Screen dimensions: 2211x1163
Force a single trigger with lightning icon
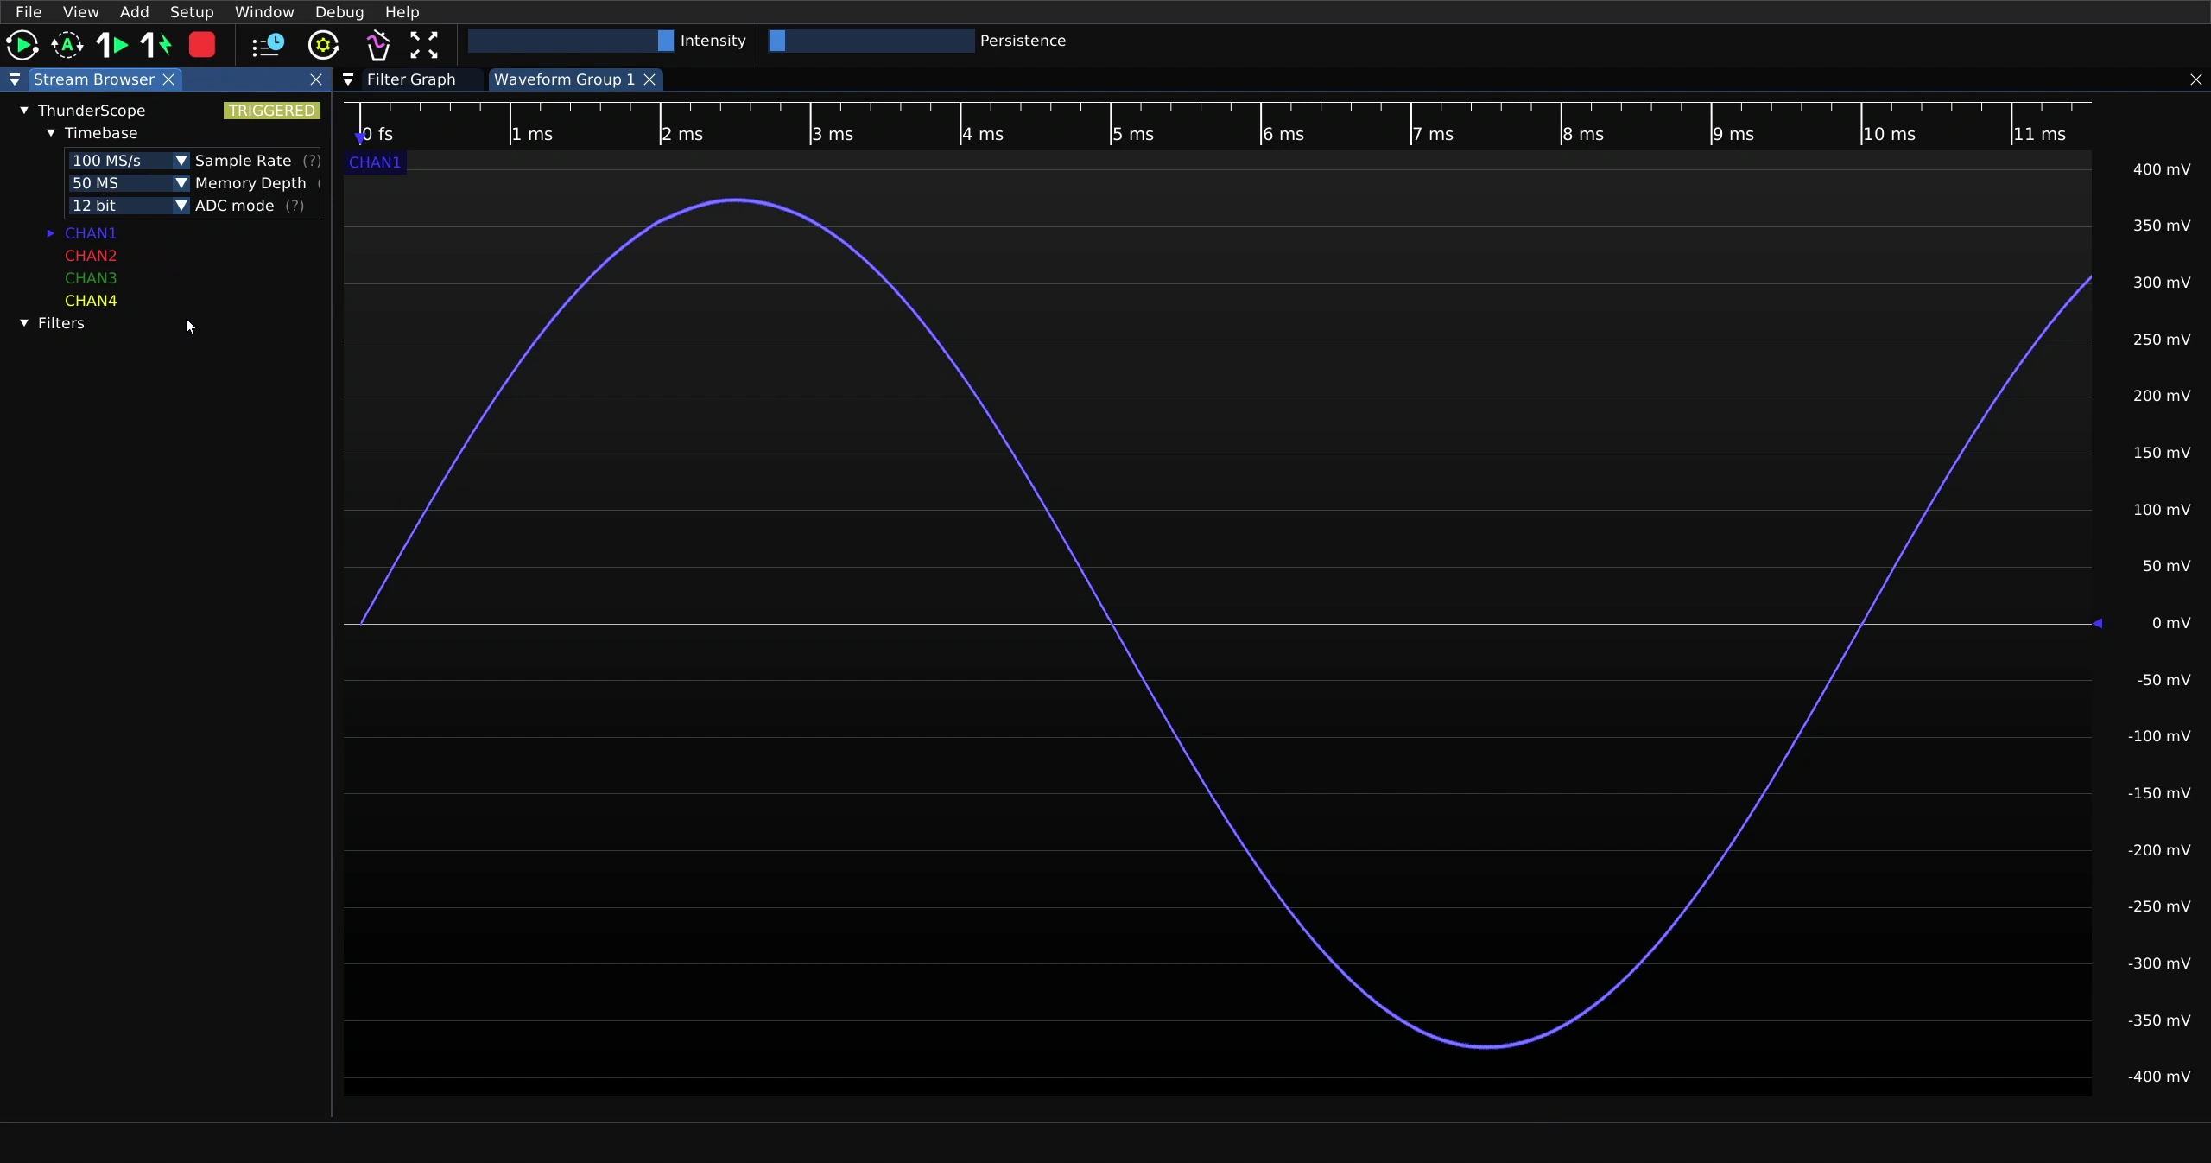[156, 45]
